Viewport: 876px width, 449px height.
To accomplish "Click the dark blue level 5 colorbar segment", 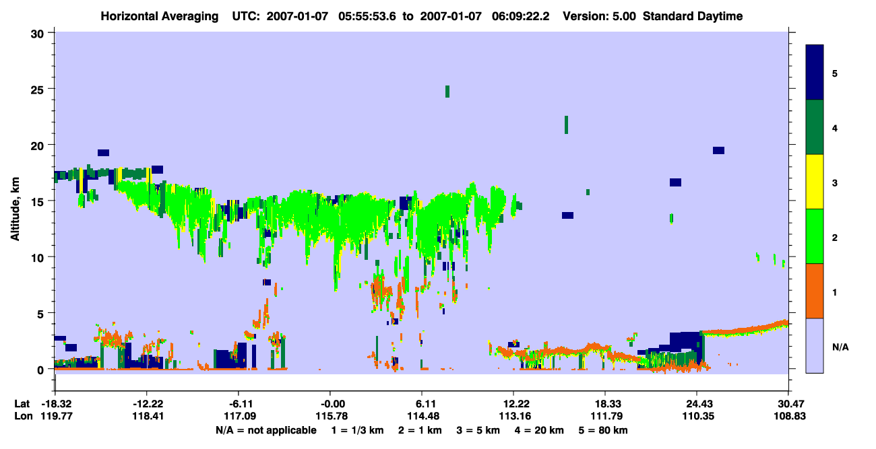I will coord(815,73).
